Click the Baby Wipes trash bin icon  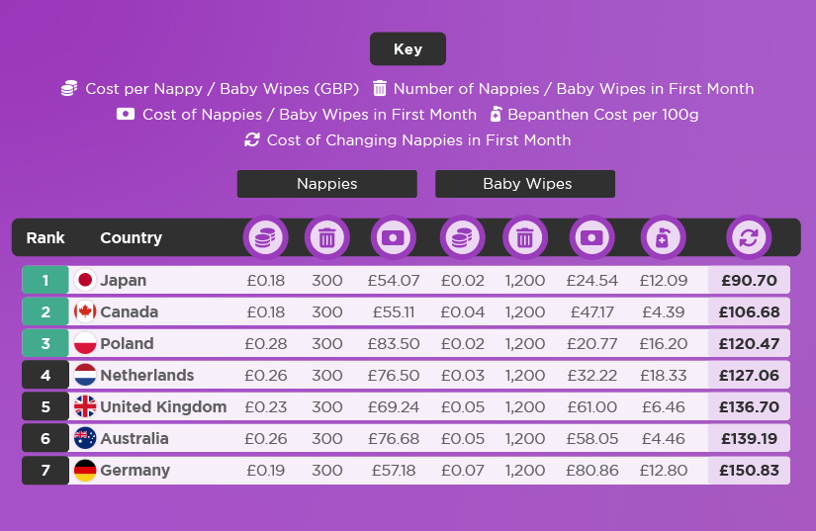coord(524,237)
